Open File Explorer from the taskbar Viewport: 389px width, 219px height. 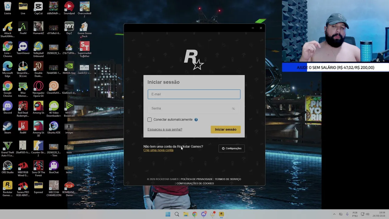(x=186, y=214)
